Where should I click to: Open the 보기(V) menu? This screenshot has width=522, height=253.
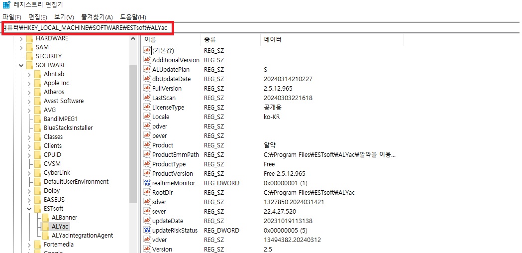[x=64, y=17]
